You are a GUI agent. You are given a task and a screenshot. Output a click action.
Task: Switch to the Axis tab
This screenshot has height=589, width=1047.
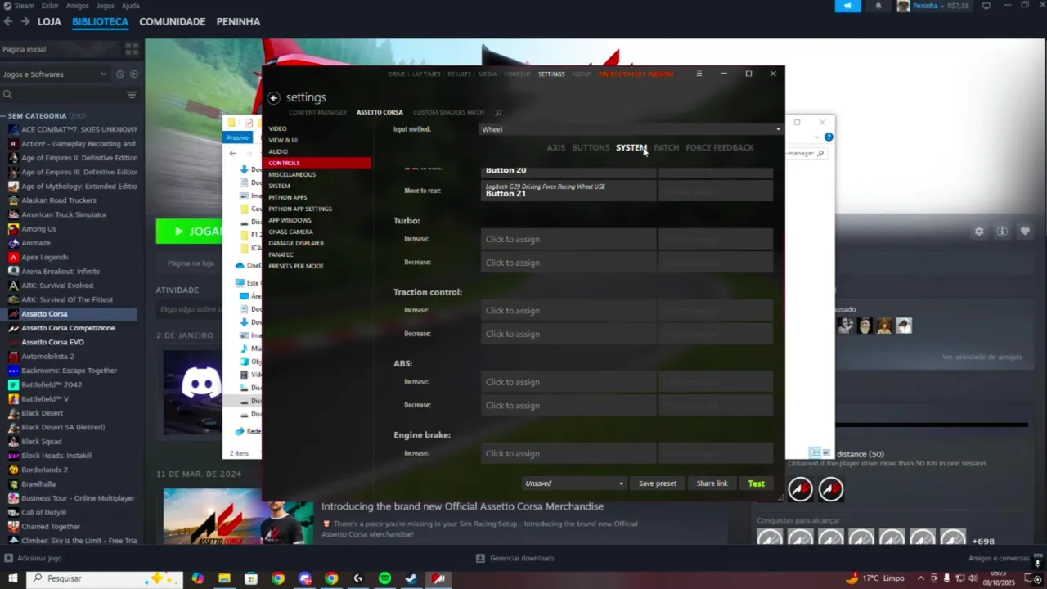(555, 148)
